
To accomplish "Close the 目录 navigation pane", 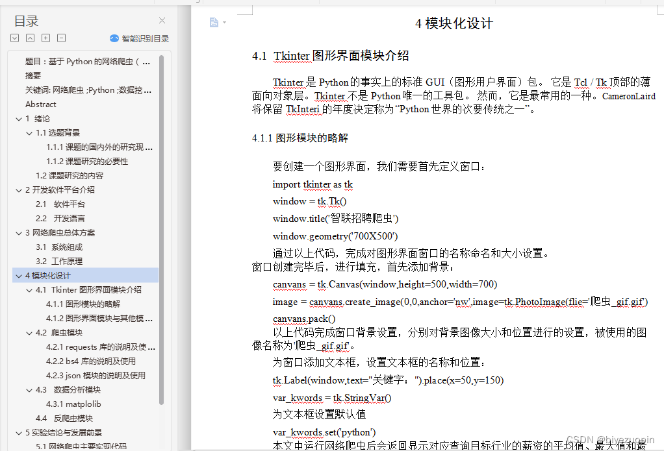I will [x=162, y=20].
